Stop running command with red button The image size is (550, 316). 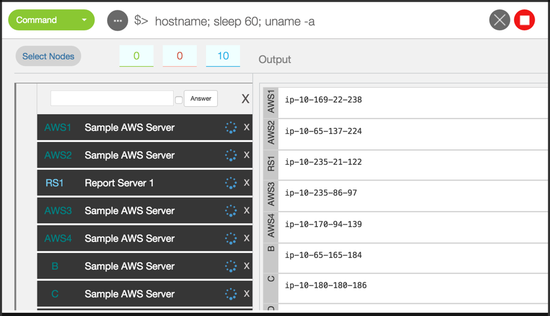point(525,20)
